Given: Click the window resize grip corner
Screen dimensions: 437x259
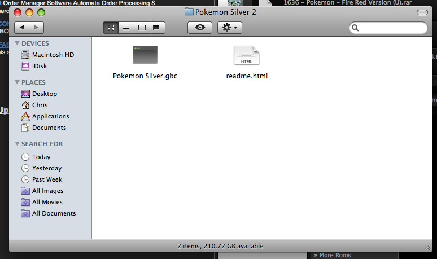Looking at the screenshot, I should 427,247.
